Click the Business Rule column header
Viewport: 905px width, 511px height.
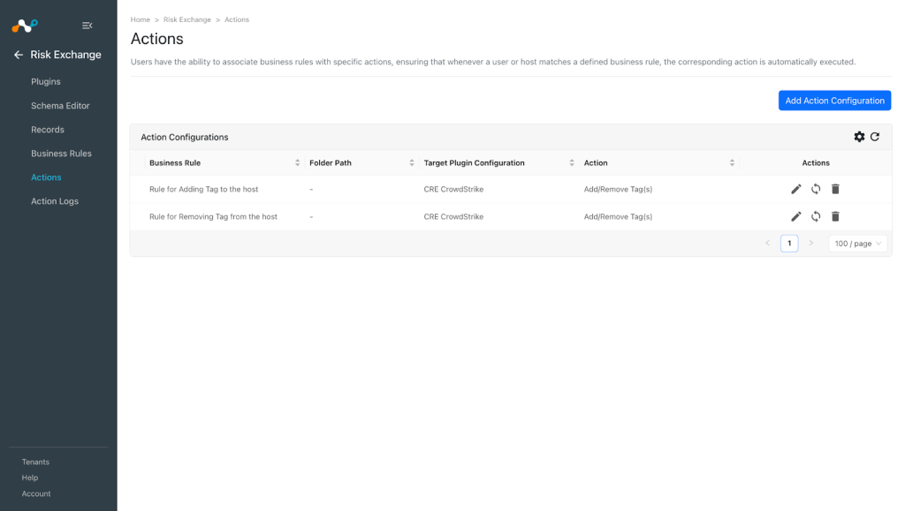click(x=175, y=163)
